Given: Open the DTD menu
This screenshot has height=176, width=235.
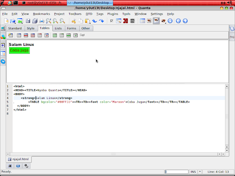Looking at the screenshot, I should pyautogui.click(x=89, y=14).
